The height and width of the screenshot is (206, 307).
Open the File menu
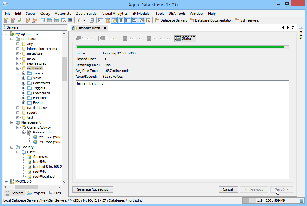click(8, 14)
